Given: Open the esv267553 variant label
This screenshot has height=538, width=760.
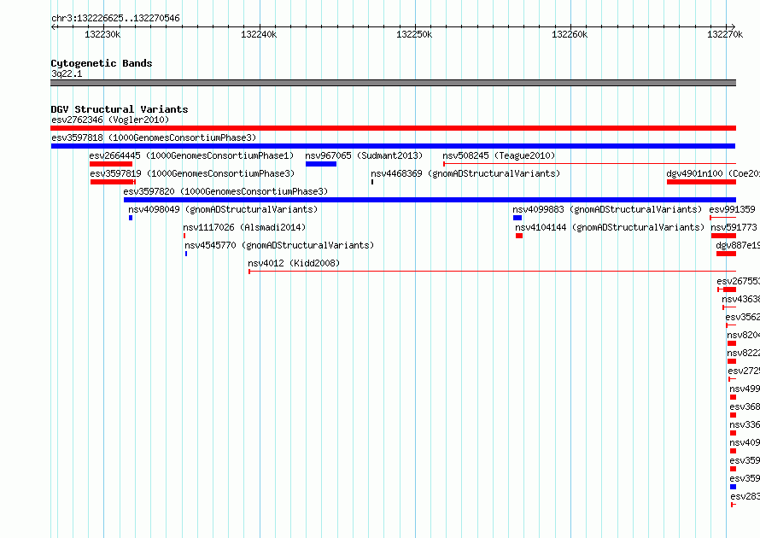Looking at the screenshot, I should pos(738,281).
